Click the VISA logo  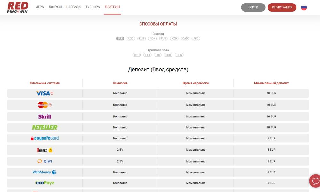point(43,93)
